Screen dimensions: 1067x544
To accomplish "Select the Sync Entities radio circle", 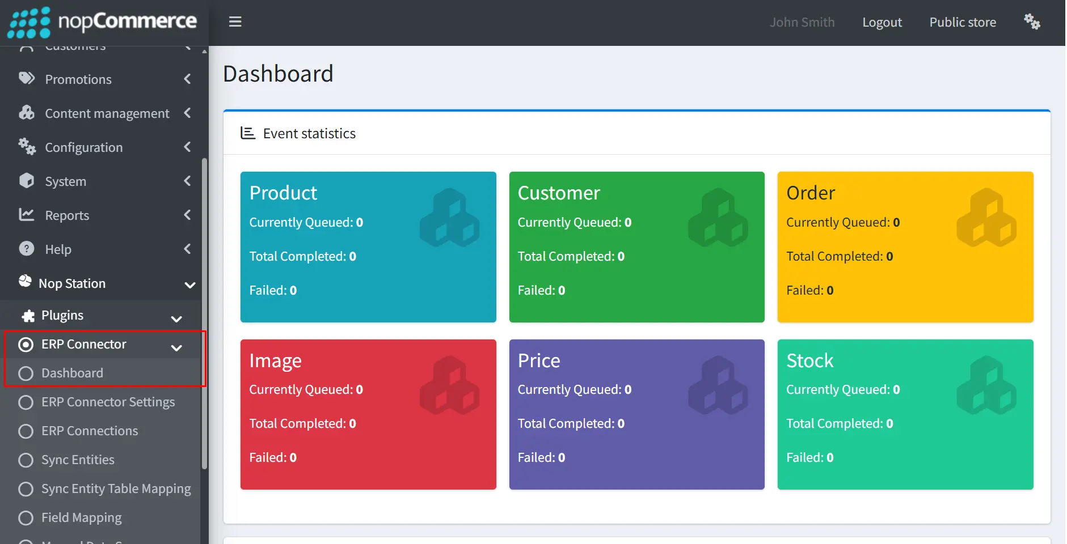I will click(26, 460).
